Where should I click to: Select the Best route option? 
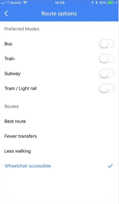[x=59, y=121]
